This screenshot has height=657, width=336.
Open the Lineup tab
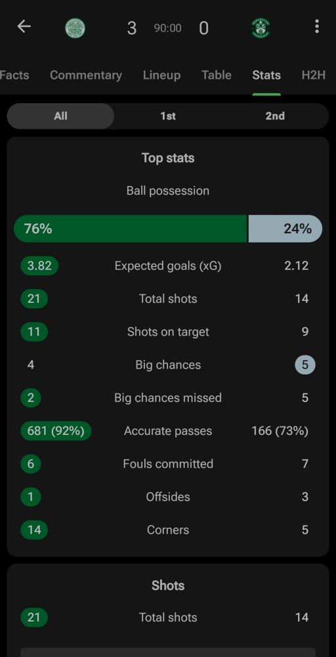point(161,76)
